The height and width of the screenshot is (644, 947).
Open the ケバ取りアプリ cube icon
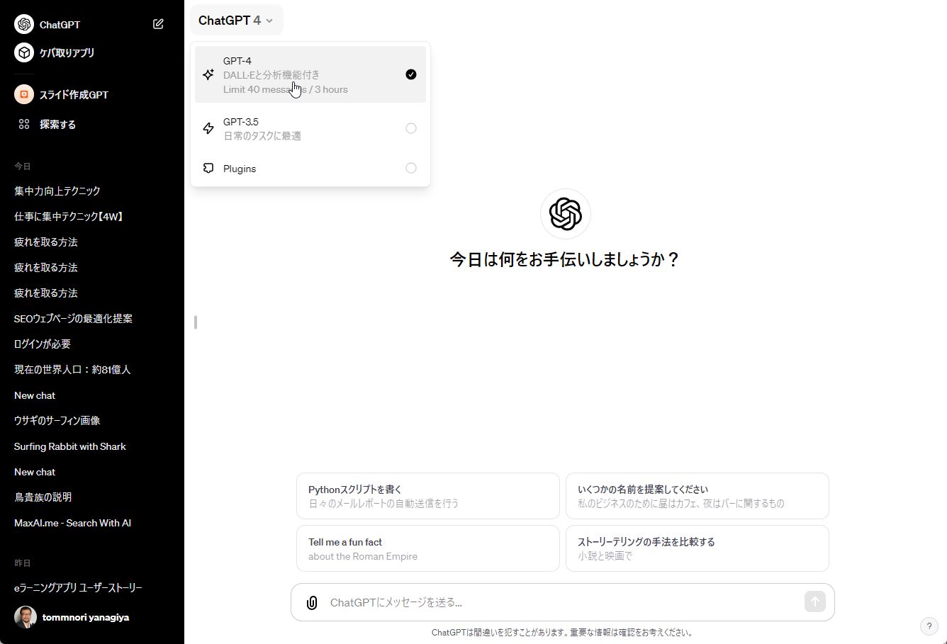pyautogui.click(x=24, y=52)
